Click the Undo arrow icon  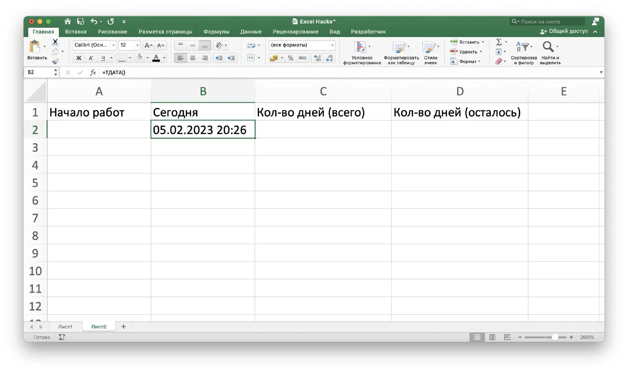coord(94,22)
